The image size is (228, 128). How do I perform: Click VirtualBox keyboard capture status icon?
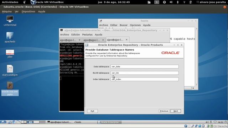[x=212, y=126]
